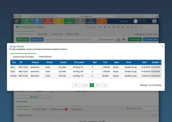The image size is (172, 122).
Task: Sort table by Ref column header
Action: pos(21,62)
